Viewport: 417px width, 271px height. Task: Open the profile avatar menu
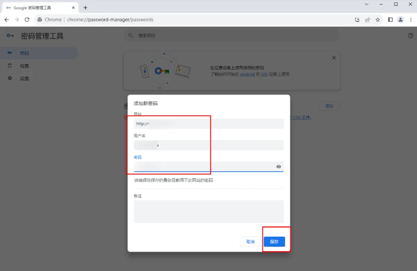tap(401, 20)
